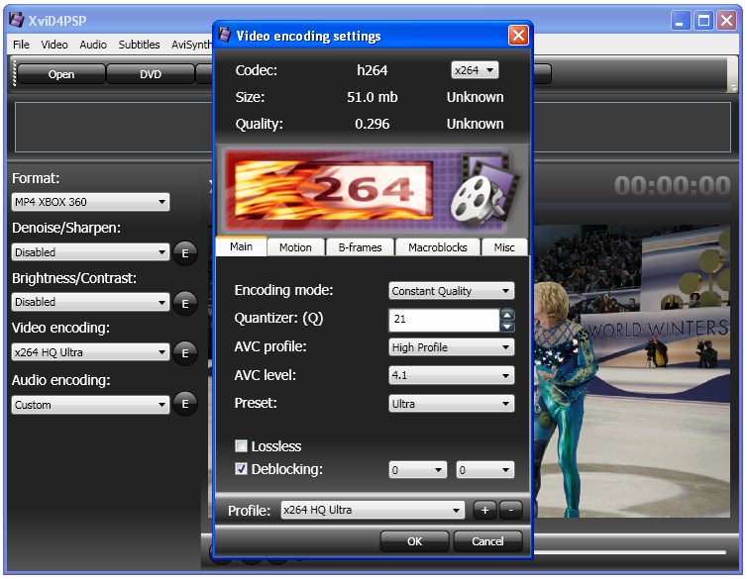Viewport: 747px width, 579px height.
Task: Open the Denoise/Sharpen dropdown
Action: pyautogui.click(x=90, y=252)
